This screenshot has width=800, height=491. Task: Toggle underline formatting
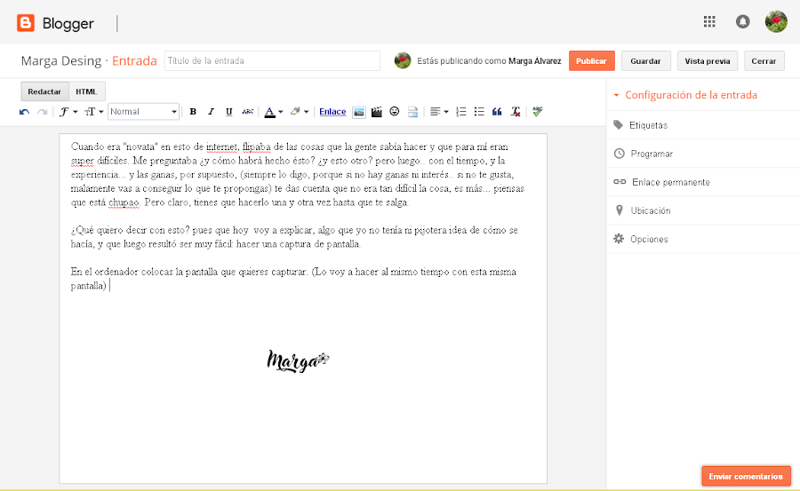click(x=229, y=112)
